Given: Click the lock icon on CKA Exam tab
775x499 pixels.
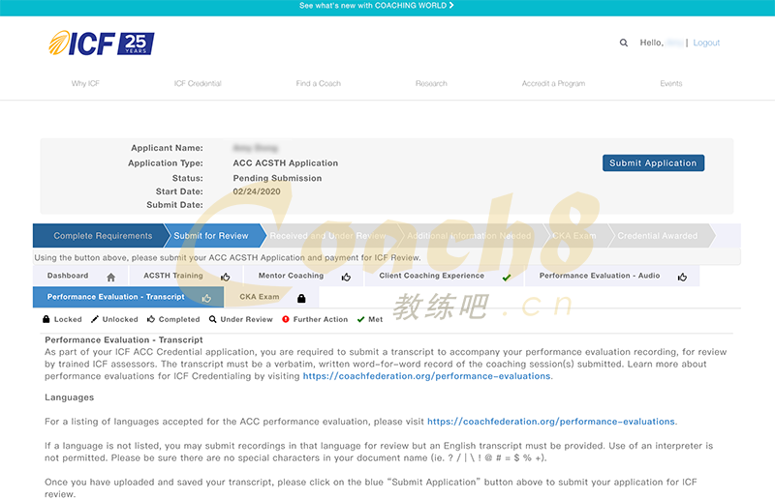Looking at the screenshot, I should [301, 298].
